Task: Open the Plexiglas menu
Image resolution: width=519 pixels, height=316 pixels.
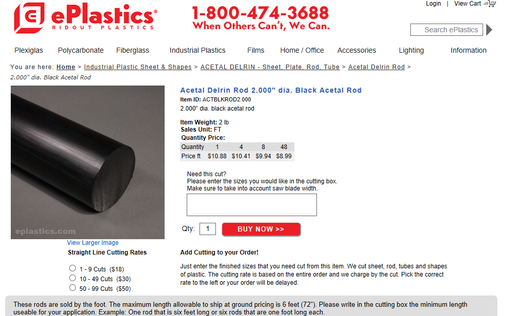Action: click(29, 50)
